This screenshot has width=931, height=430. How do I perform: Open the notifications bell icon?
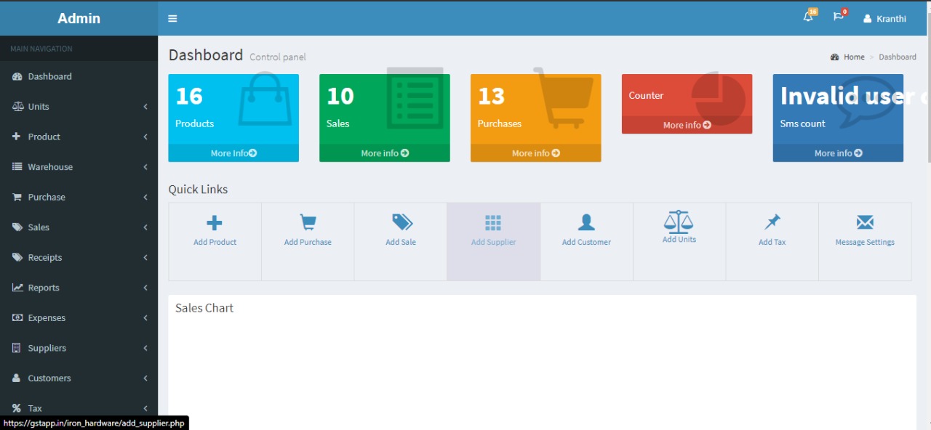tap(808, 17)
